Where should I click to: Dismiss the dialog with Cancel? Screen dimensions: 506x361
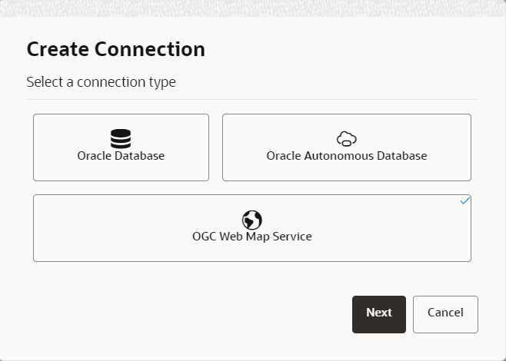click(445, 314)
